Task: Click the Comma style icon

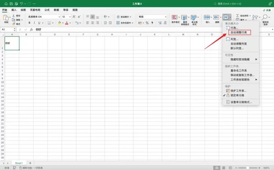Action: (x=152, y=23)
